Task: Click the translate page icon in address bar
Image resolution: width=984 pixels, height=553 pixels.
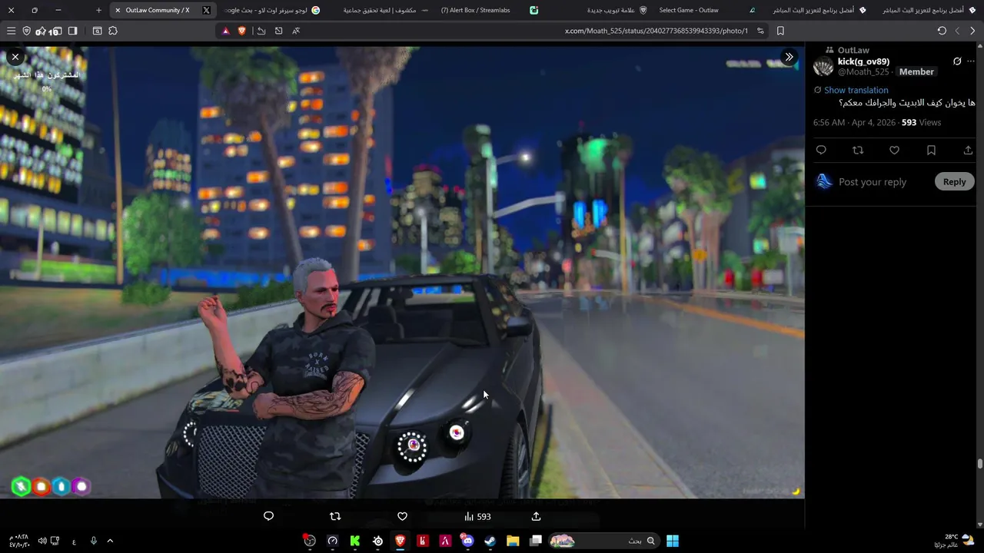Action: point(296,31)
